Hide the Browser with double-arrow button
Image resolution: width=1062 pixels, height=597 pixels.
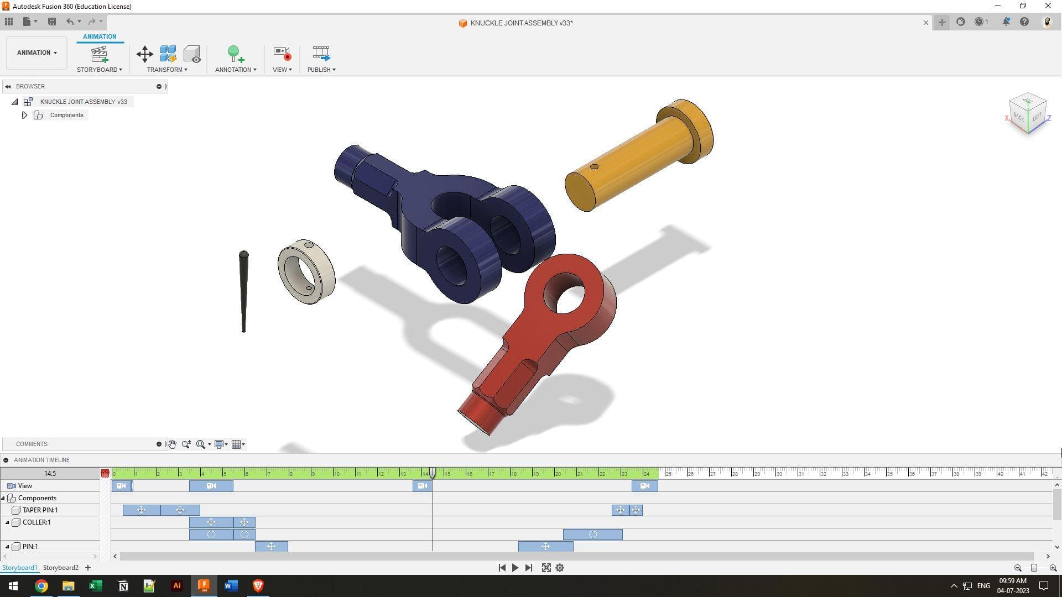8,86
